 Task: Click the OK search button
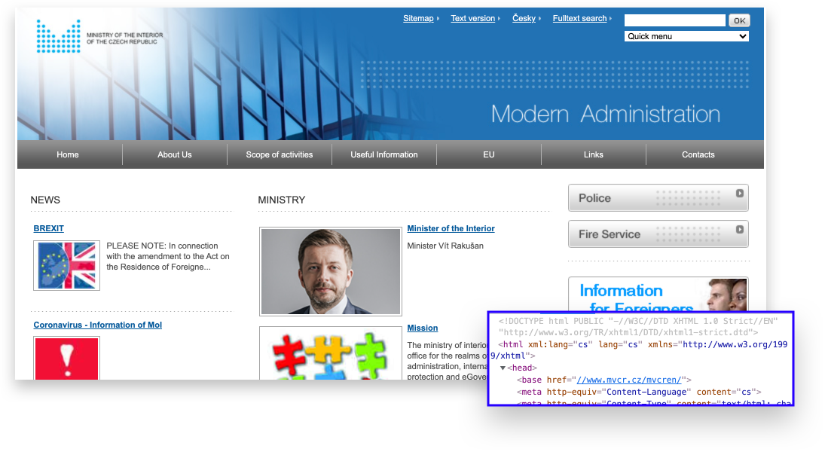[x=738, y=20]
